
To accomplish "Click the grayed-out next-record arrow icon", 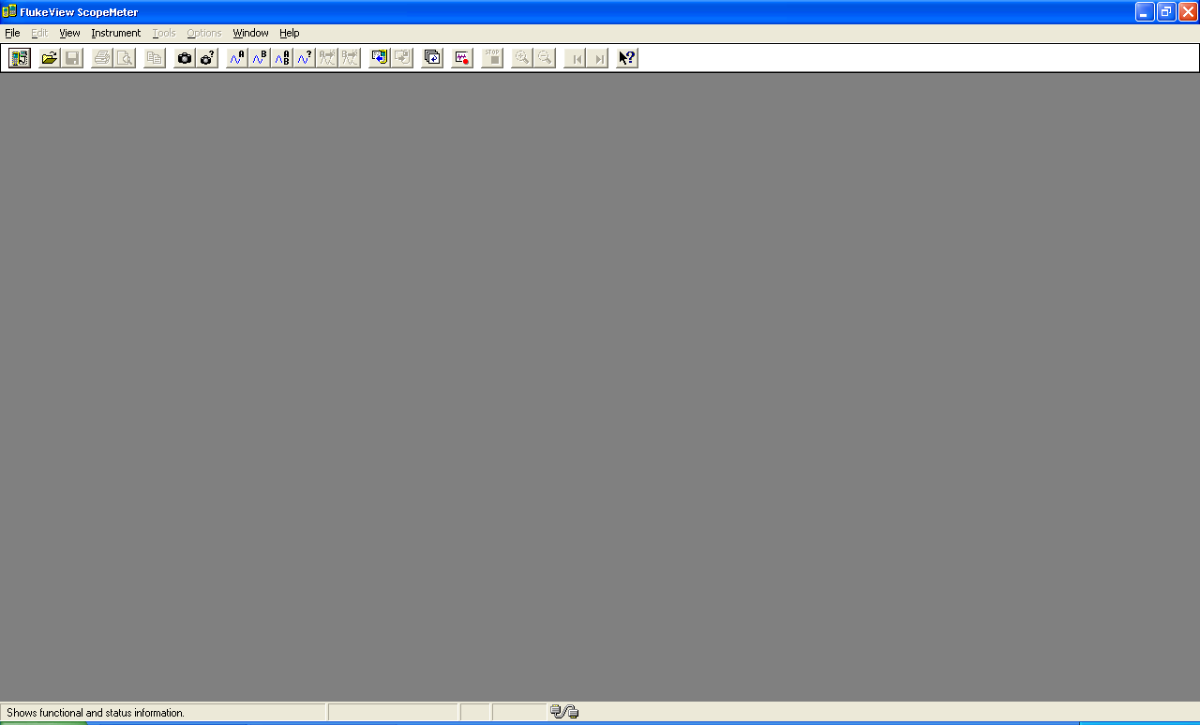I will [x=597, y=58].
